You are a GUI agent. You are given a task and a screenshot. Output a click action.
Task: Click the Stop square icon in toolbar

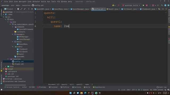pyautogui.click(x=158, y=5)
